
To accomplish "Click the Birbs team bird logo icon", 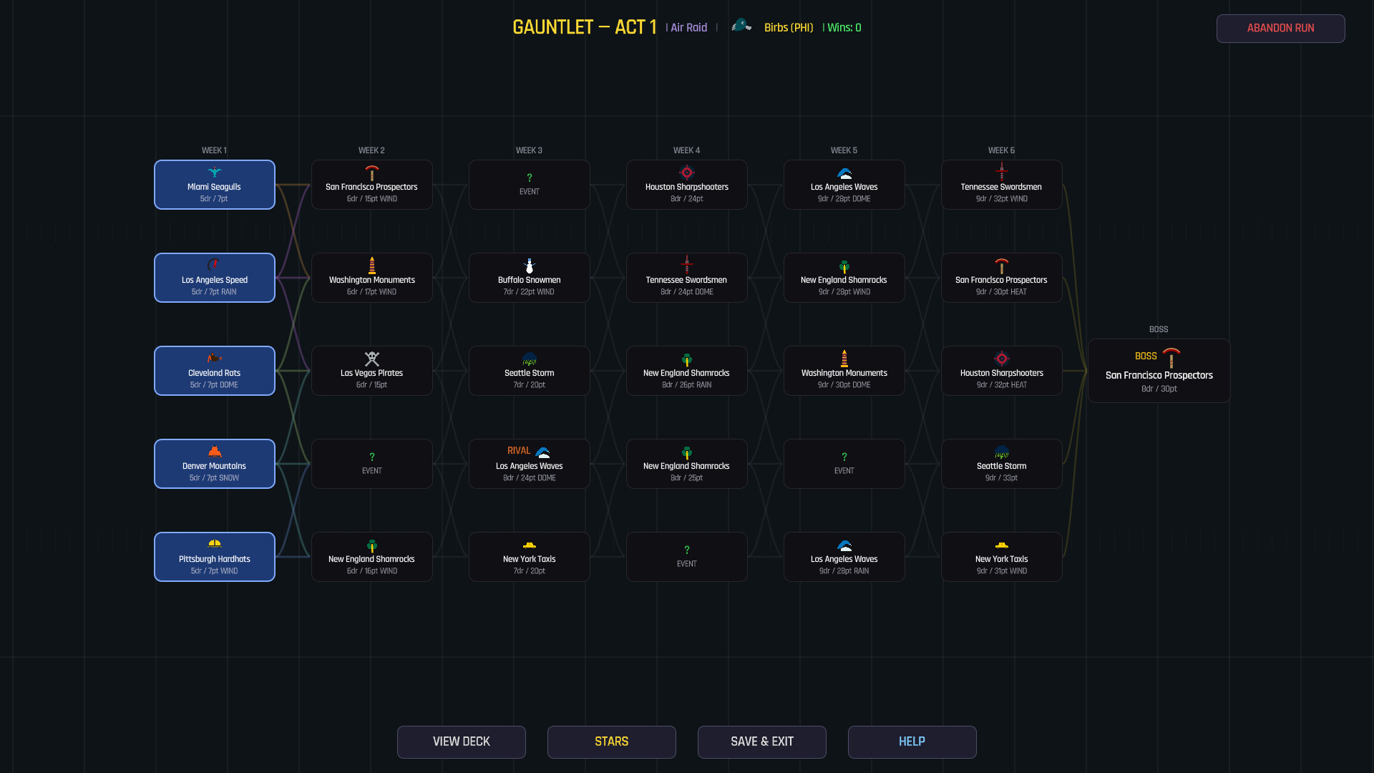I will pyautogui.click(x=741, y=26).
